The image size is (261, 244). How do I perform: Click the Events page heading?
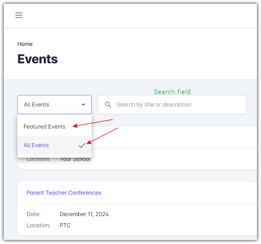(37, 59)
